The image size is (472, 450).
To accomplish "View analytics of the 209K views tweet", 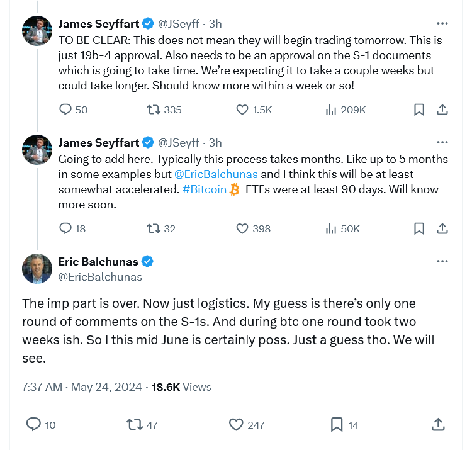I will pyautogui.click(x=331, y=110).
